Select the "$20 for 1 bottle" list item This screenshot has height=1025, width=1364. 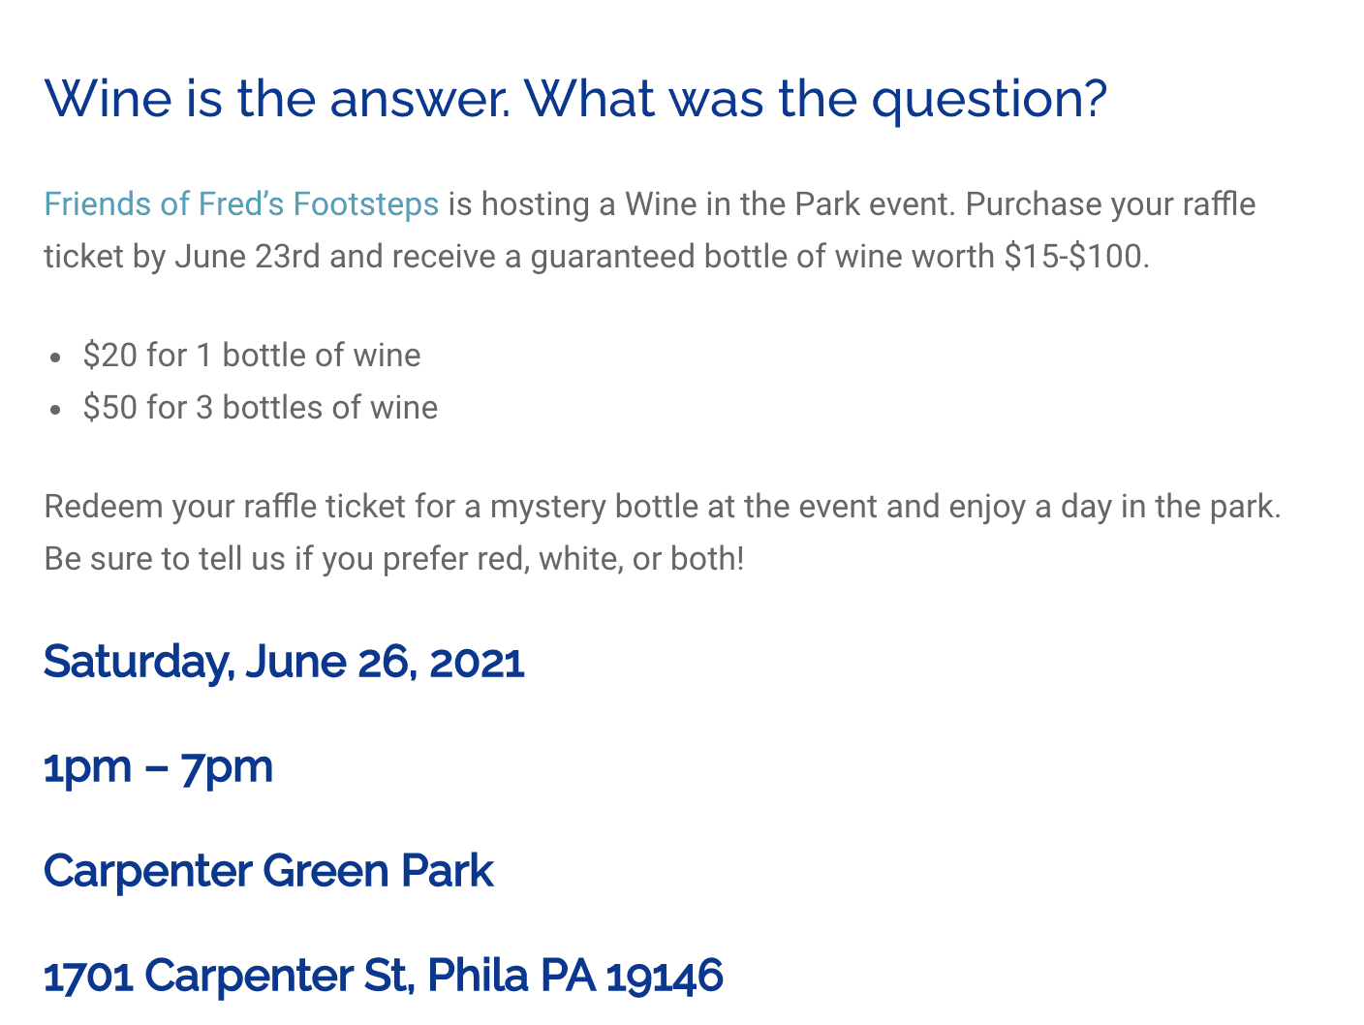252,356
